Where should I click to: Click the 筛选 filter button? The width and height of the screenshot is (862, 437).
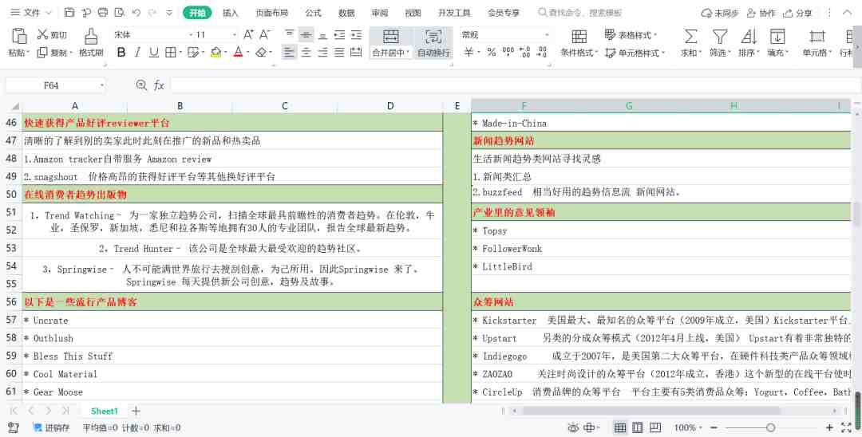720,43
